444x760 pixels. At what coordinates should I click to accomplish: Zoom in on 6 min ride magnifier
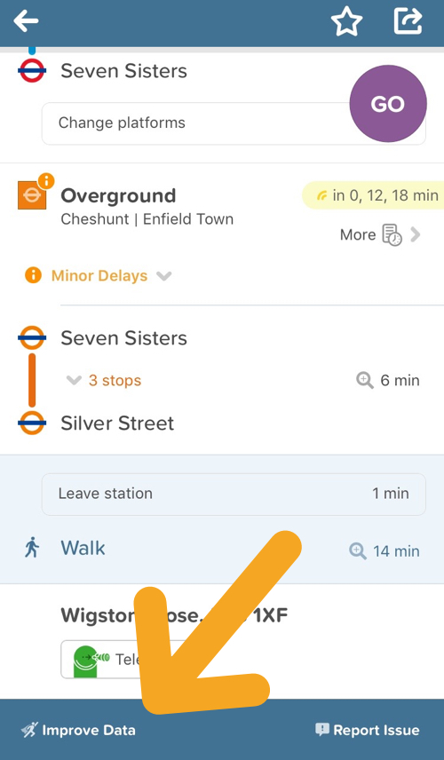tap(364, 381)
